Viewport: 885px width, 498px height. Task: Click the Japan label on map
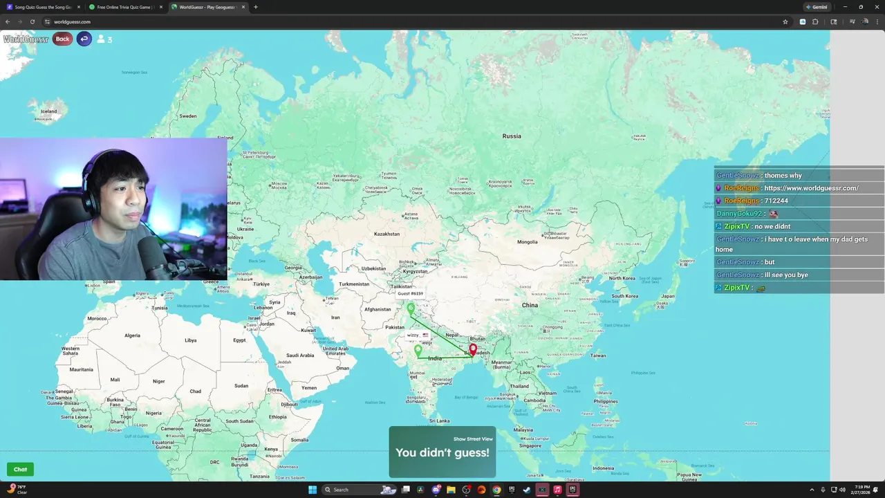[667, 296]
